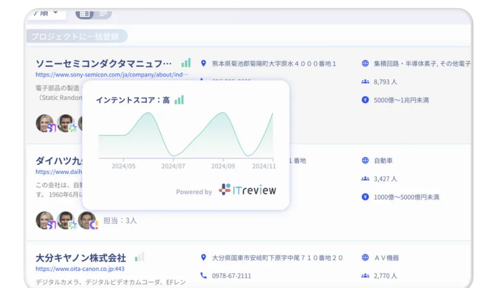Image resolution: width=489 pixels, height=288 pixels.
Task: Click the first contact avatar under Sony Semiconductor
Action: (x=43, y=123)
